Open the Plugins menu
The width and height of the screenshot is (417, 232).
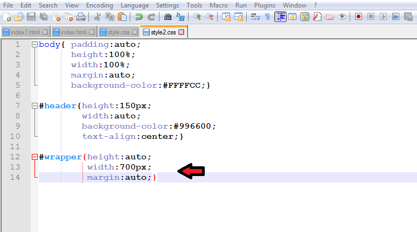tap(265, 5)
